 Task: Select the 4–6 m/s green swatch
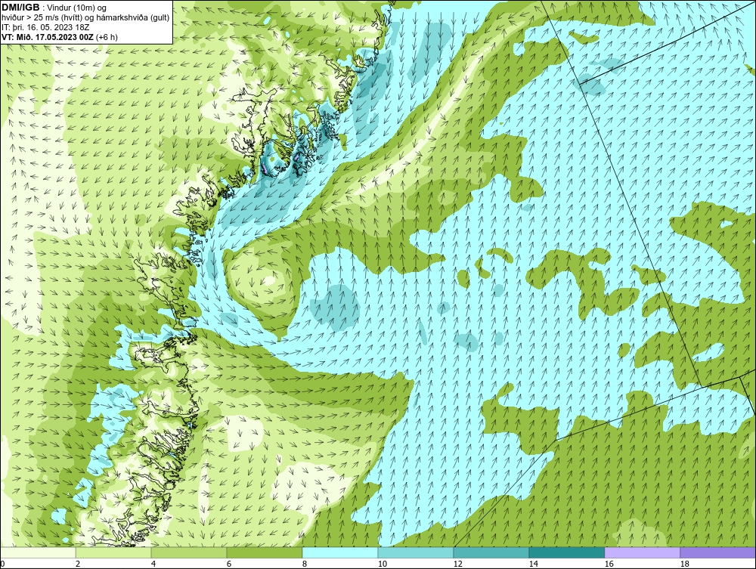point(189,552)
